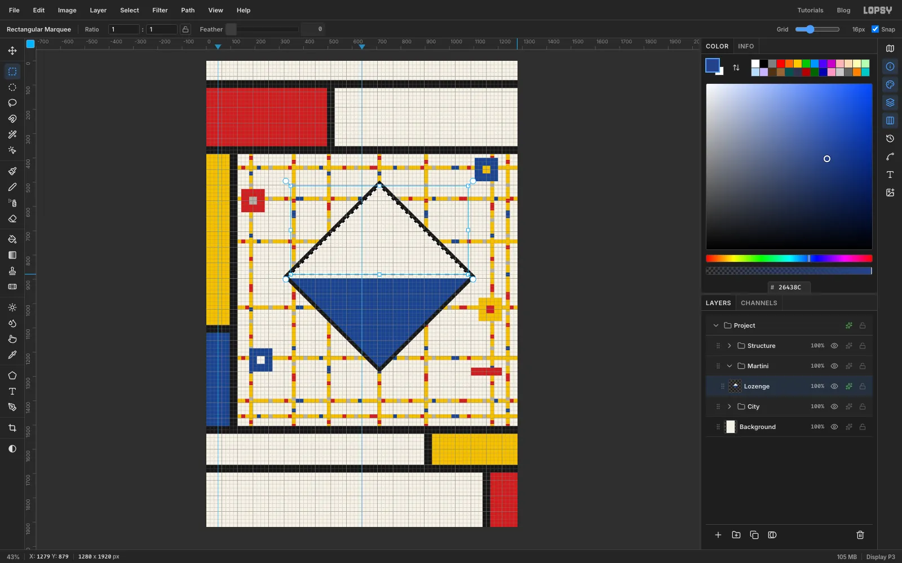Open the Blog link
Image resolution: width=902 pixels, height=563 pixels.
(x=843, y=10)
